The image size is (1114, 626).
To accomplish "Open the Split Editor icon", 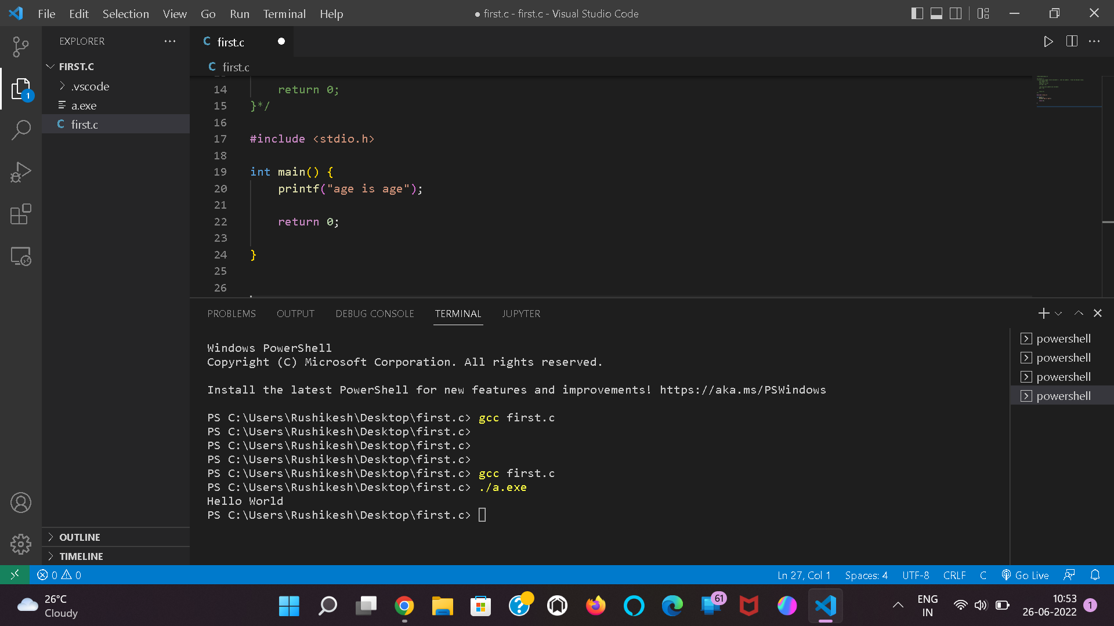I will (1072, 41).
